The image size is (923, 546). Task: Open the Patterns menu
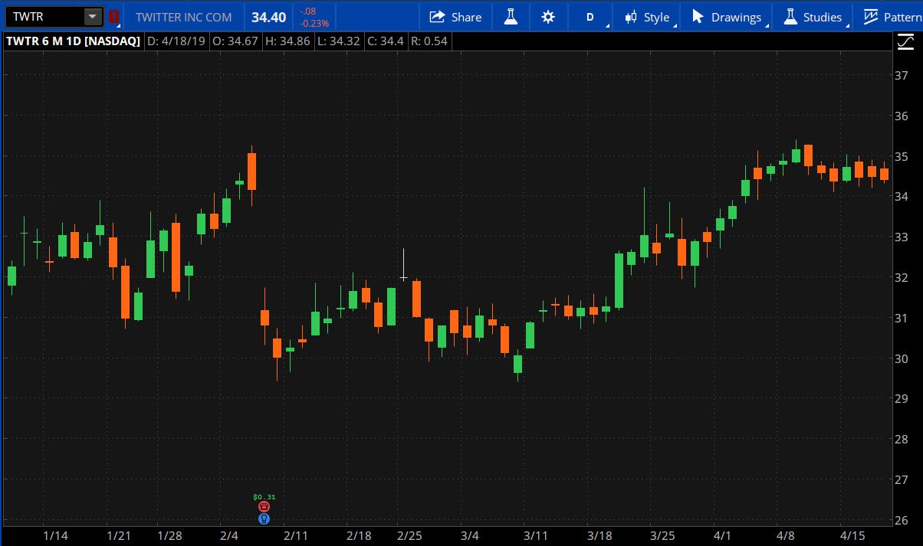[892, 17]
